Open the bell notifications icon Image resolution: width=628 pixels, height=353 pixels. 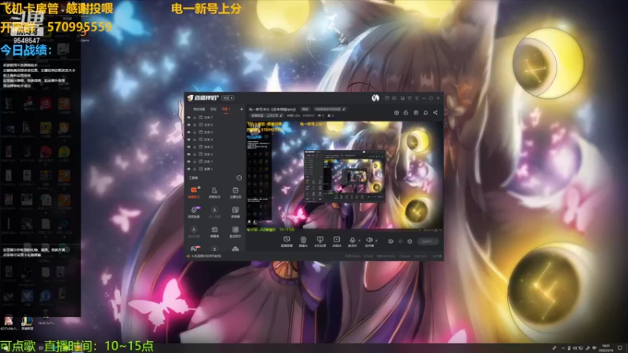pos(425,113)
